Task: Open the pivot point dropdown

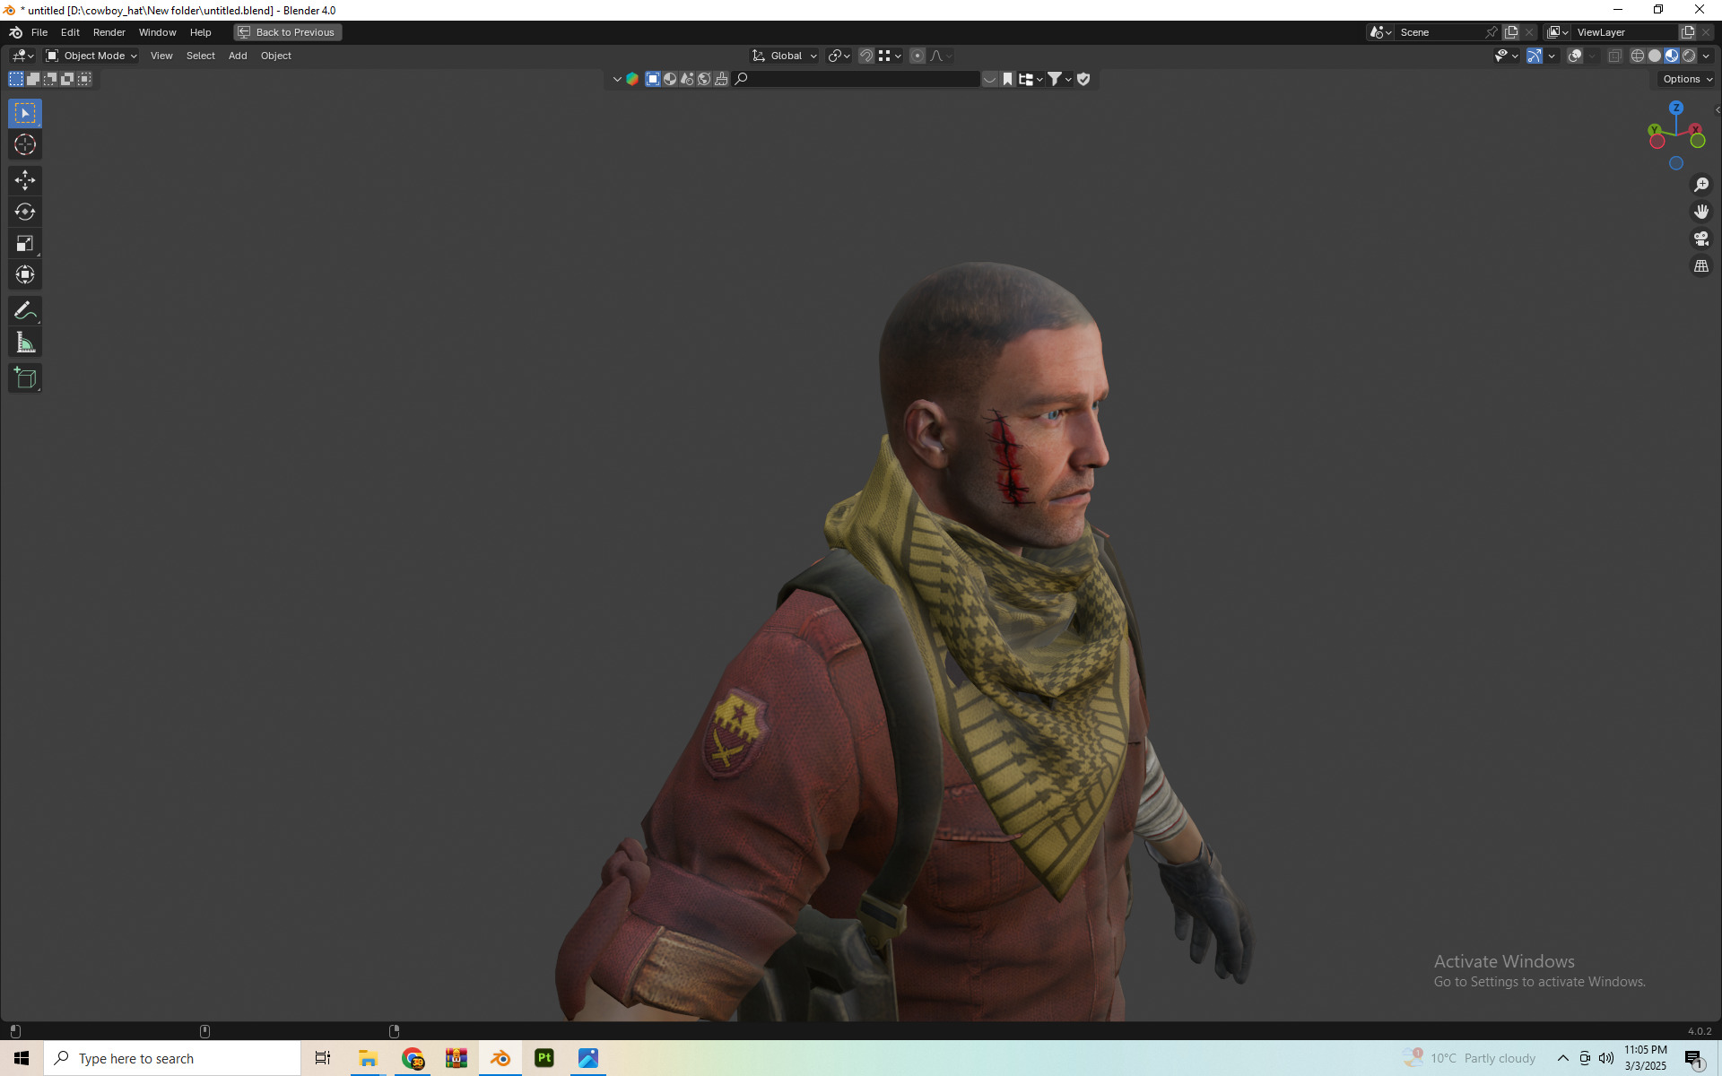Action: click(839, 56)
